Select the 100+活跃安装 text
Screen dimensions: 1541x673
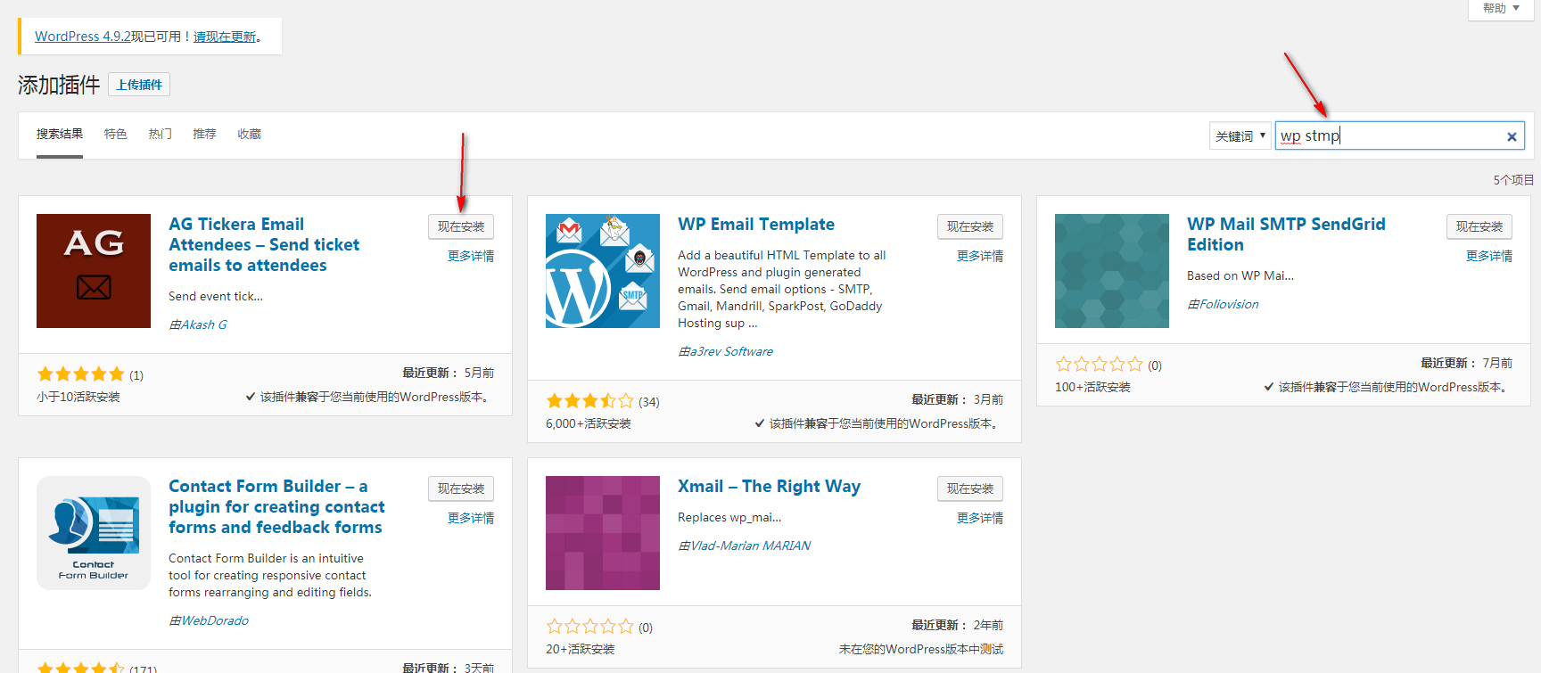tap(1092, 387)
